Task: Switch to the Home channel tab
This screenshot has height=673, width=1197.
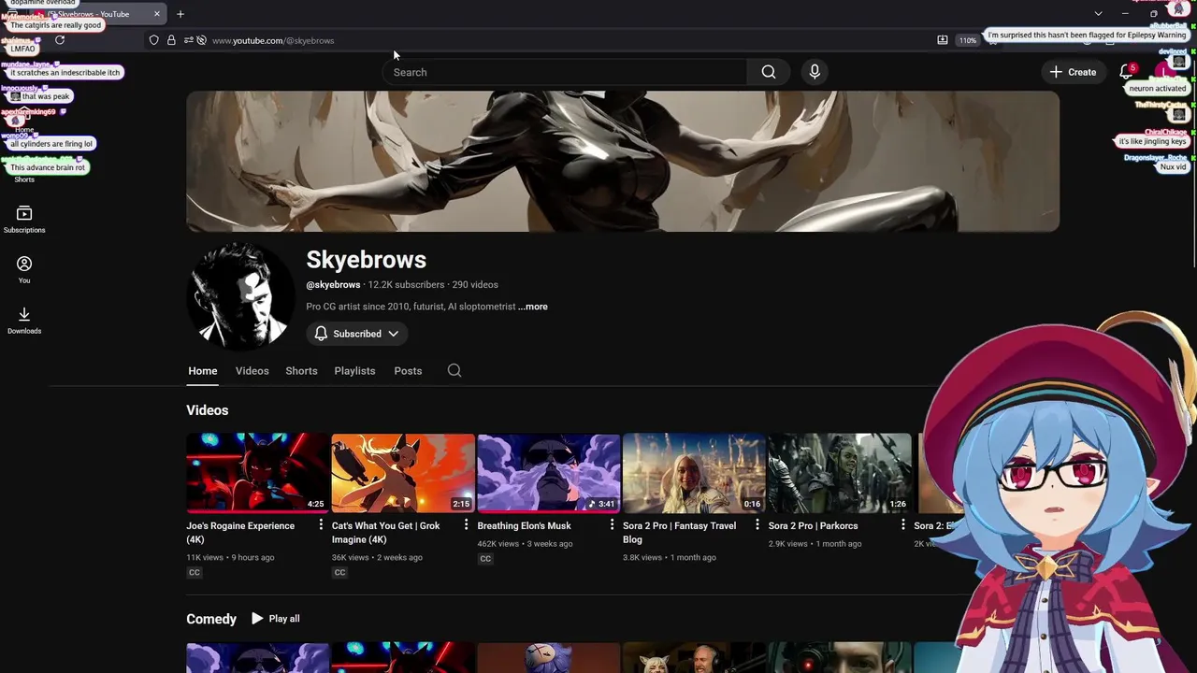Action: coord(203,371)
